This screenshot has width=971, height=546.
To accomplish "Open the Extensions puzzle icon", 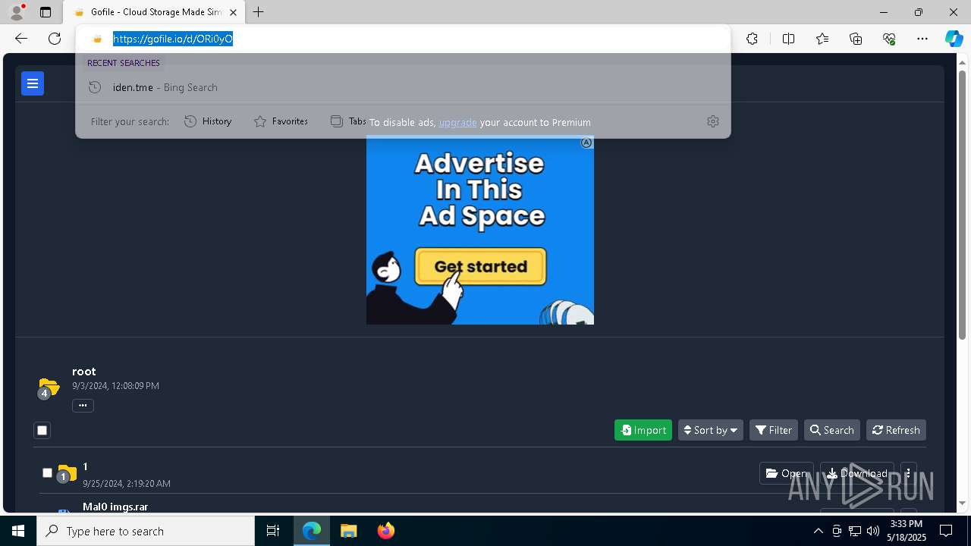I will (x=752, y=39).
